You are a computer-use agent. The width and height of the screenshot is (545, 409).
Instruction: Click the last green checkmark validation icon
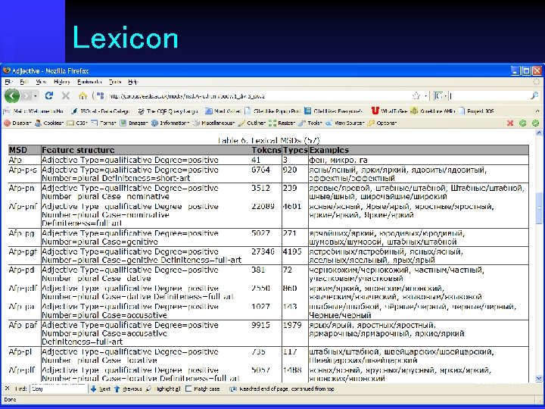[x=536, y=123]
